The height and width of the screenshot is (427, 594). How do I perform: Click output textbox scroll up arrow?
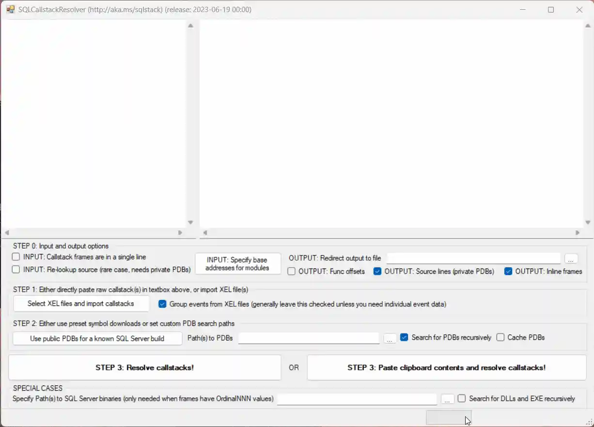click(x=587, y=26)
